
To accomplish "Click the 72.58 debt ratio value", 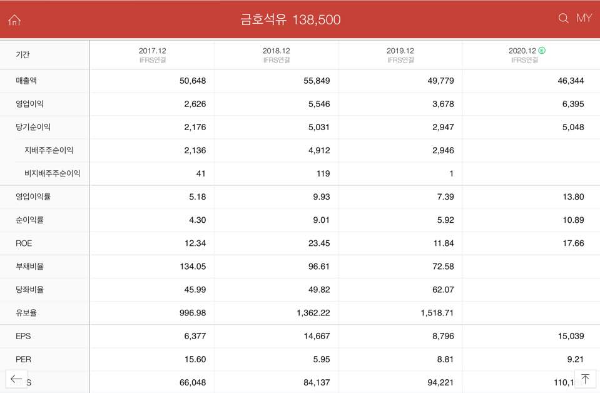I will pyautogui.click(x=443, y=267).
